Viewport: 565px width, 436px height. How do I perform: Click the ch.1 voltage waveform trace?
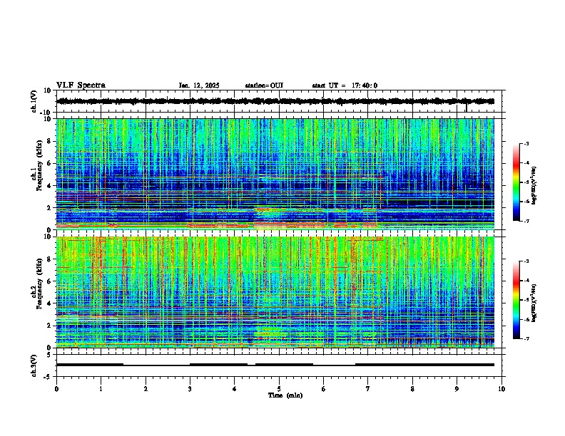point(275,101)
